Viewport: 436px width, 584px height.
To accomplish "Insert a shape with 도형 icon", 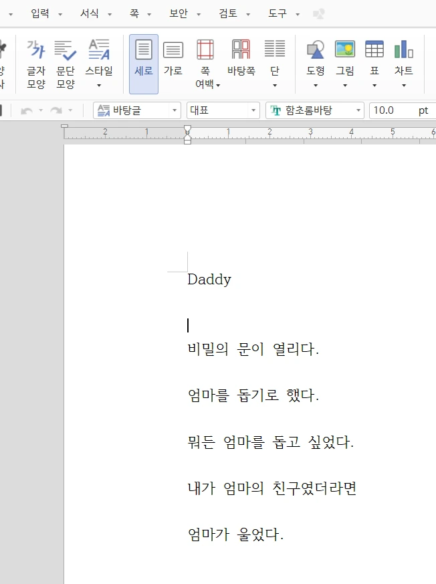I will 316,50.
